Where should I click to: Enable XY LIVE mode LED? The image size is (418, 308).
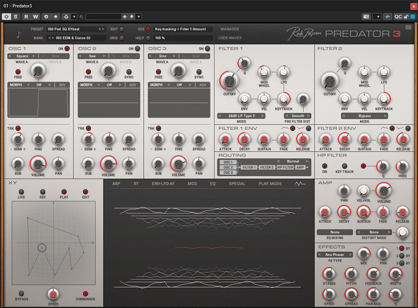click(x=21, y=192)
